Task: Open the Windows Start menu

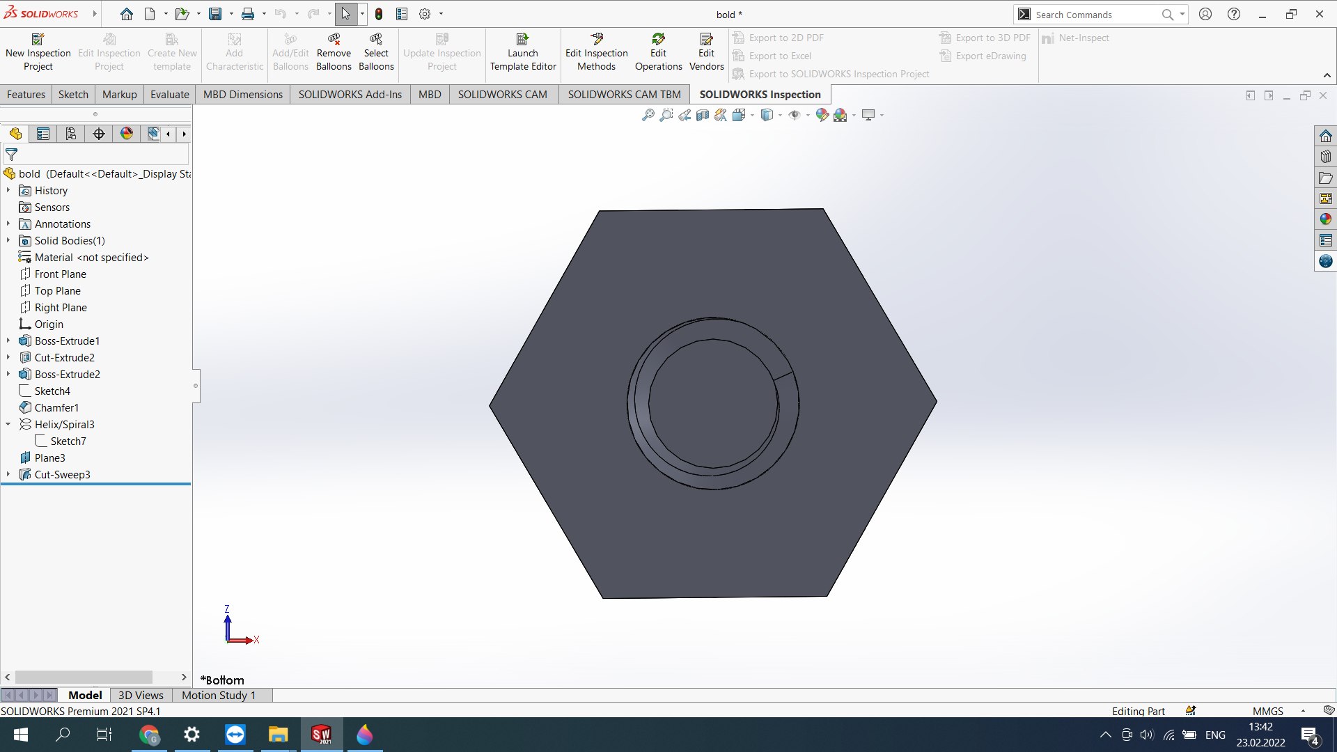Action: coord(21,735)
